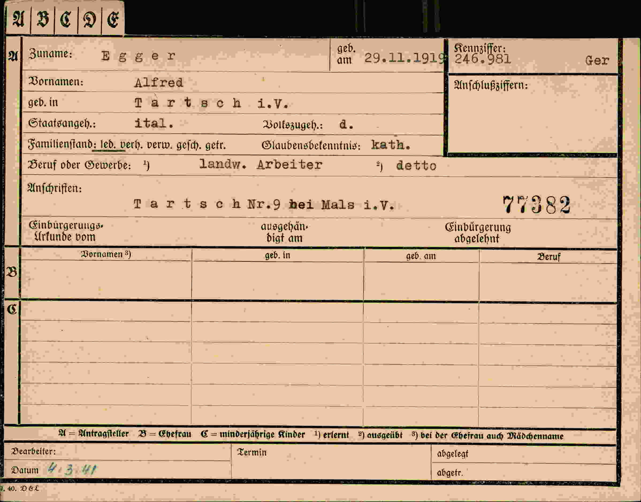Screen dimensions: 641x502
Task: Select the occupation 'landw. Arbeiter'
Action: [x=261, y=165]
